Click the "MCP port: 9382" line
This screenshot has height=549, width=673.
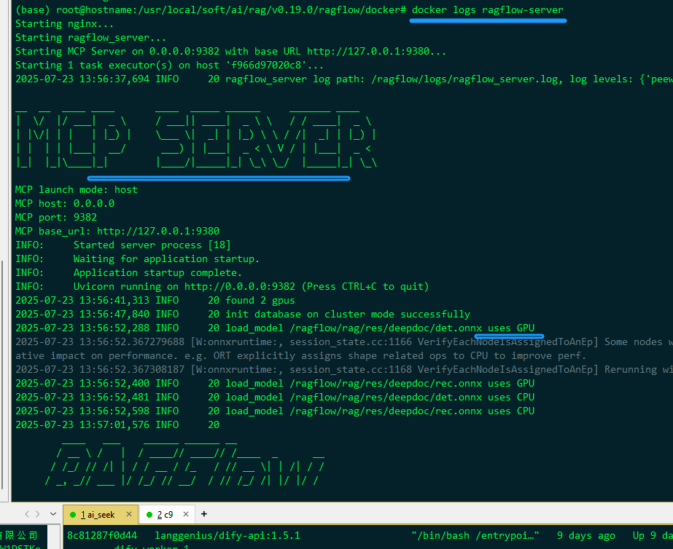click(x=56, y=217)
